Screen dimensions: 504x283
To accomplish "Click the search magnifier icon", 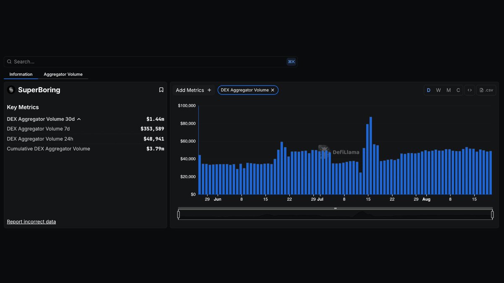I will click(x=9, y=62).
